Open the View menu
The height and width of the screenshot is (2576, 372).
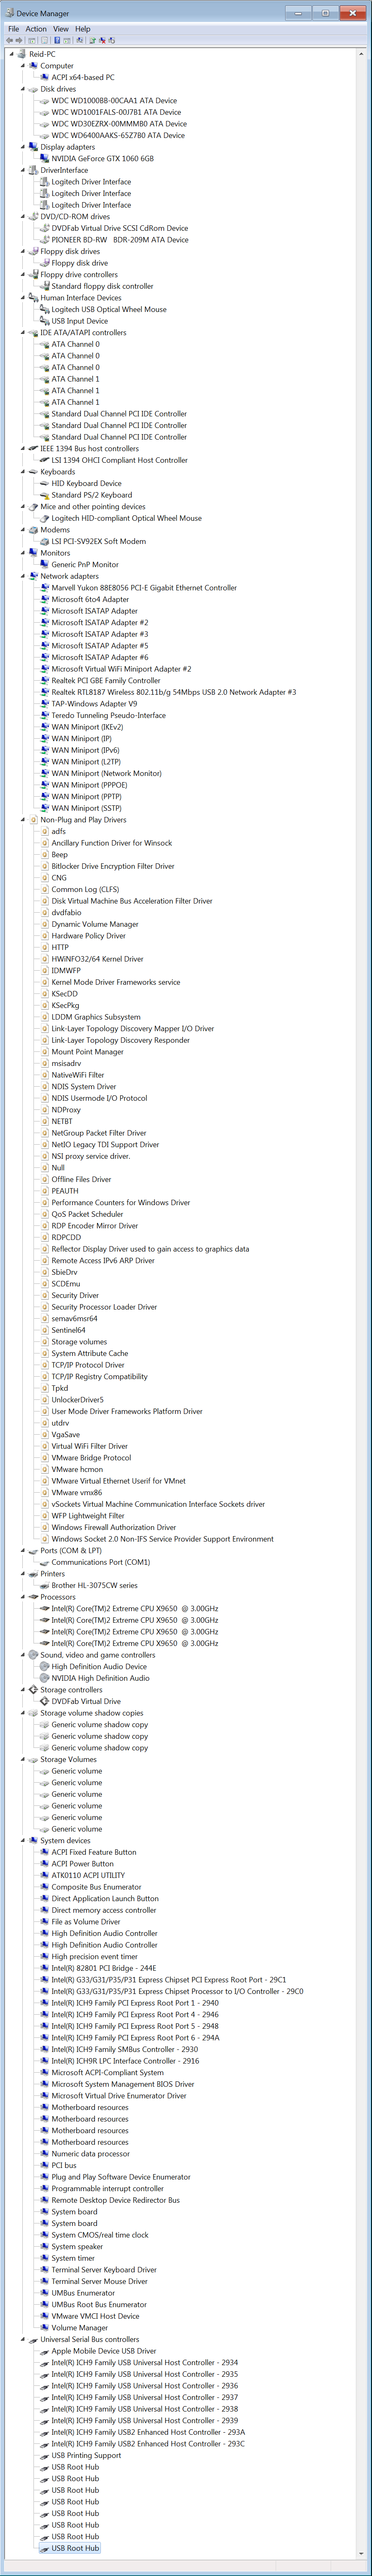(61, 29)
